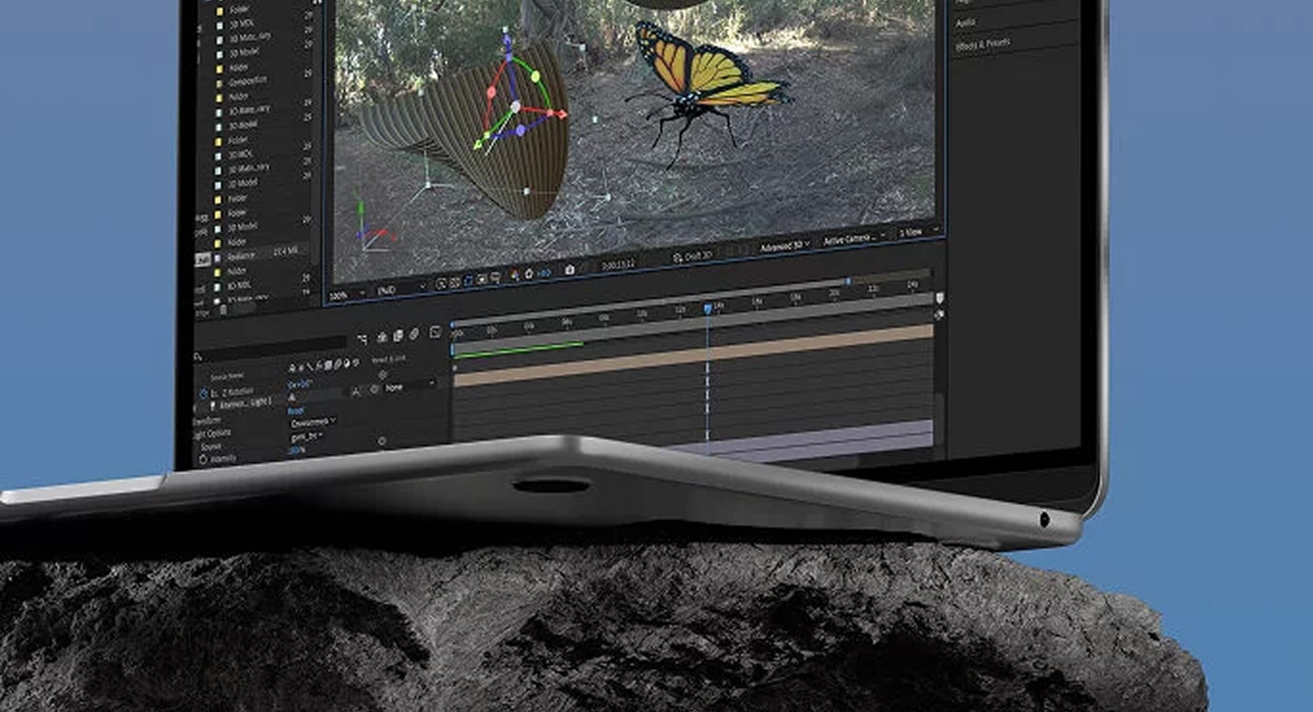Click the exposure reset icon in viewer bar
Image resolution: width=1313 pixels, height=712 pixels.
pos(529,274)
